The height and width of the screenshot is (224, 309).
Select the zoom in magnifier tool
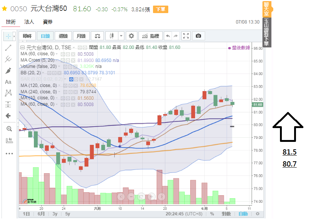[x=9, y=129]
